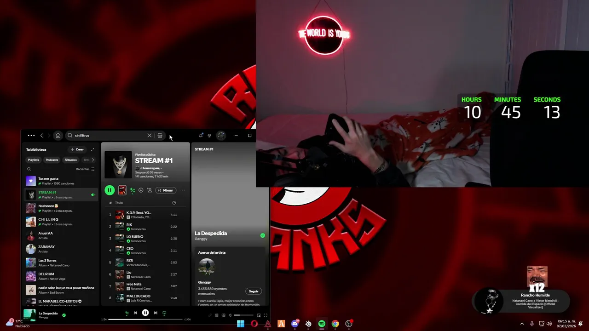Screen dimensions: 589x331
Task: Click the Crear button in library
Action: [77, 149]
